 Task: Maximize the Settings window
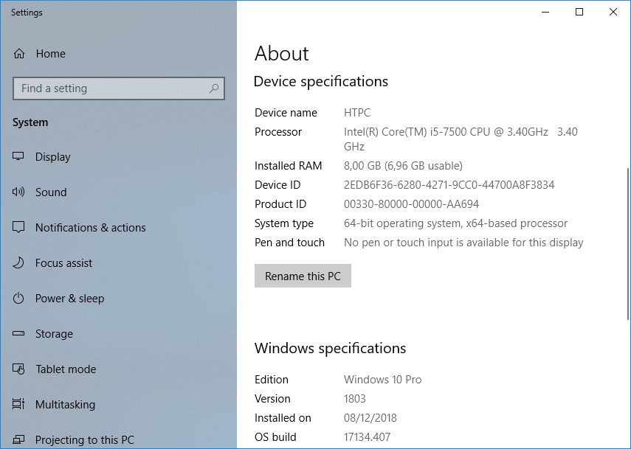point(579,12)
